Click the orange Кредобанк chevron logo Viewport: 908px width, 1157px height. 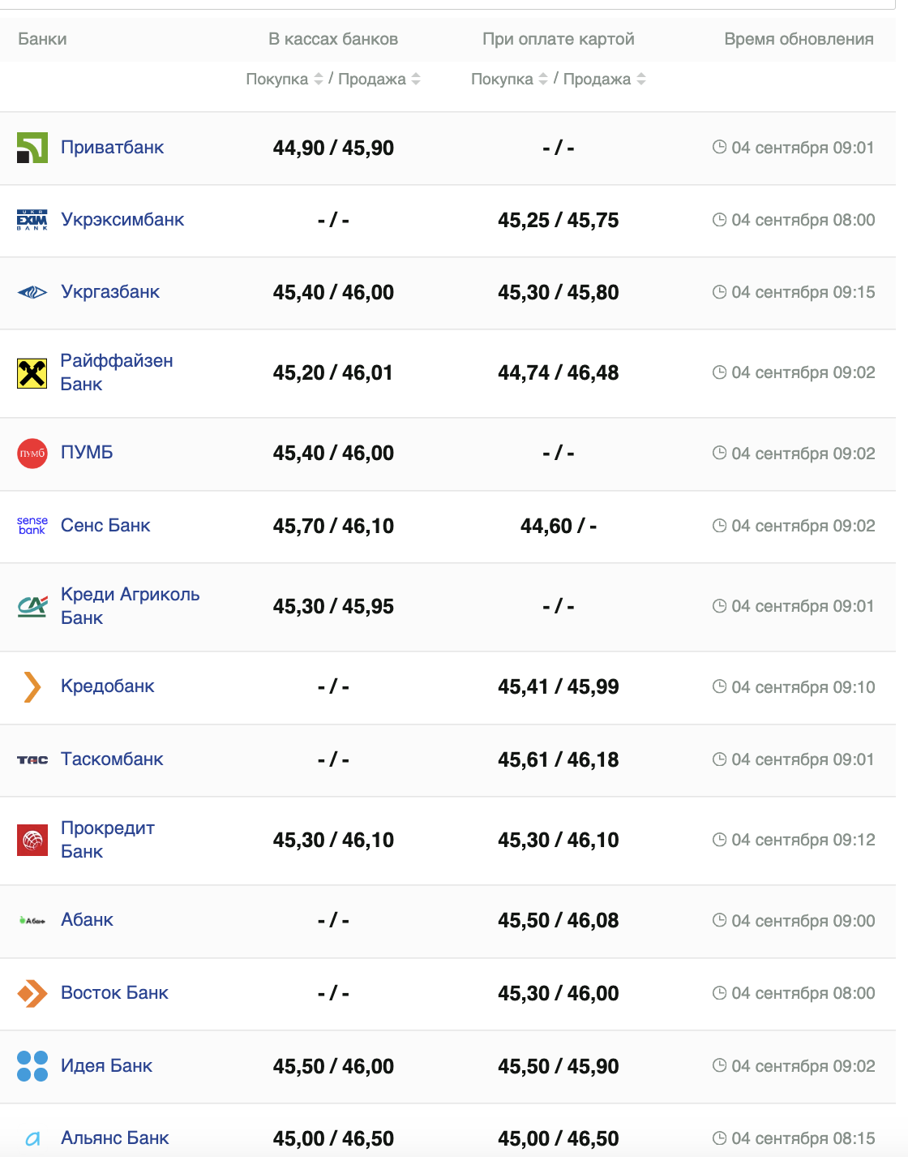click(x=32, y=686)
